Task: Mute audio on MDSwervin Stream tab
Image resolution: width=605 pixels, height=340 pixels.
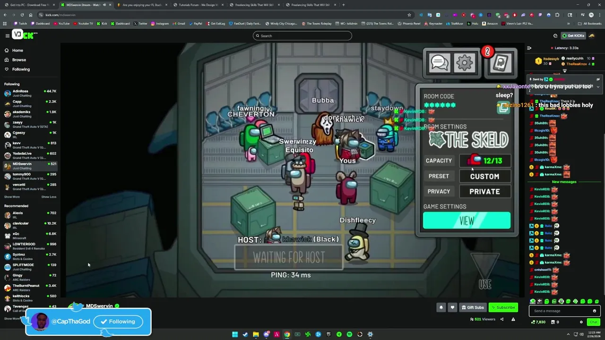Action: [104, 5]
